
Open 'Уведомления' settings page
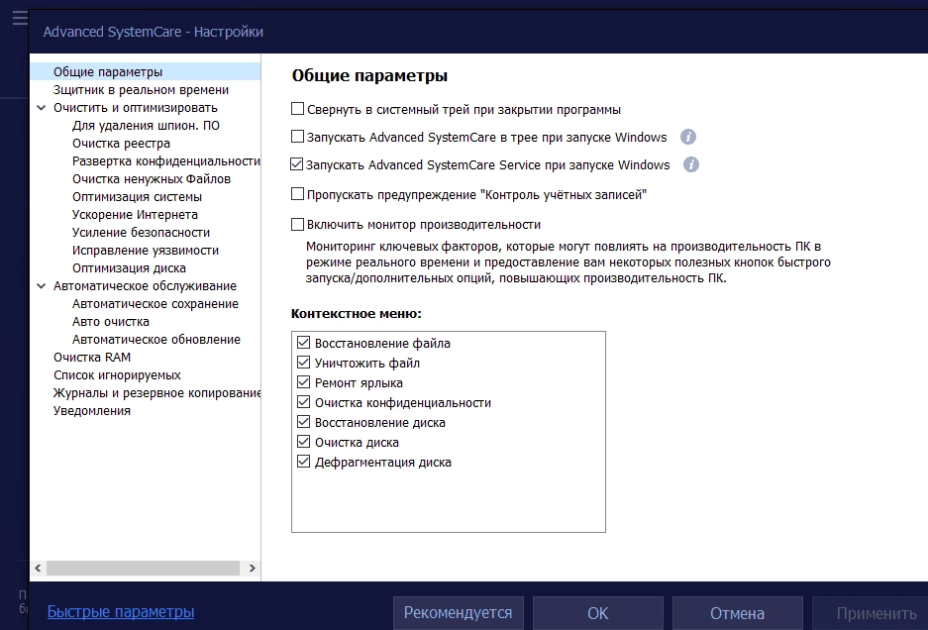click(92, 410)
